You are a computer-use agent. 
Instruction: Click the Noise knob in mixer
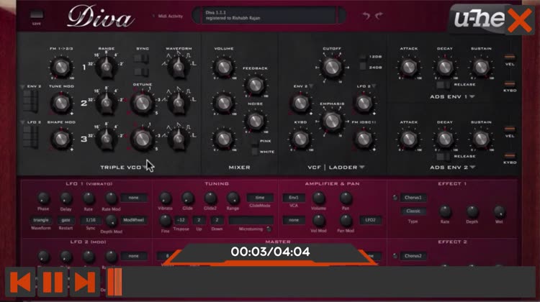pyautogui.click(x=255, y=121)
